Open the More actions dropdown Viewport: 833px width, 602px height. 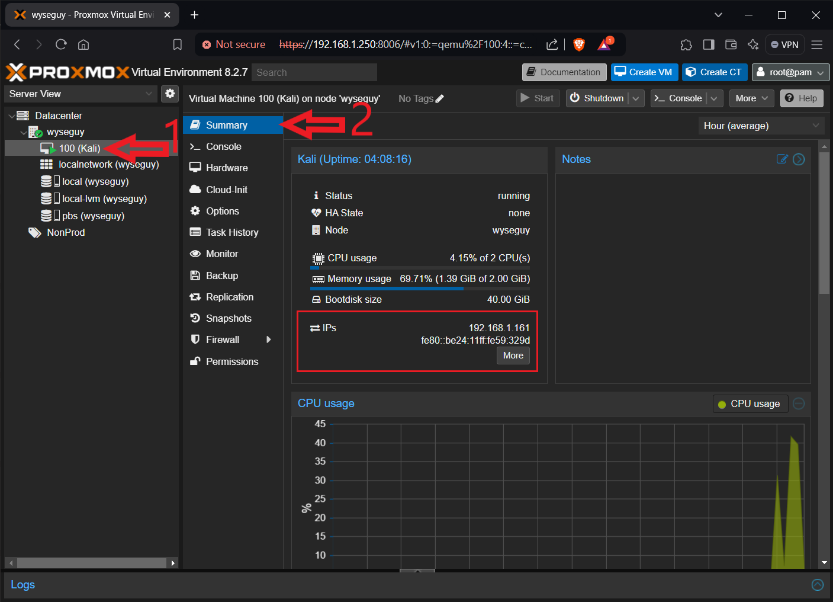click(x=752, y=98)
